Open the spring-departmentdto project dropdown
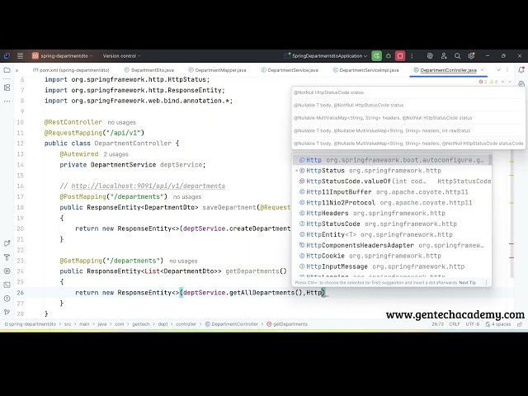Image resolution: width=528 pixels, height=396 pixels. tap(63, 56)
